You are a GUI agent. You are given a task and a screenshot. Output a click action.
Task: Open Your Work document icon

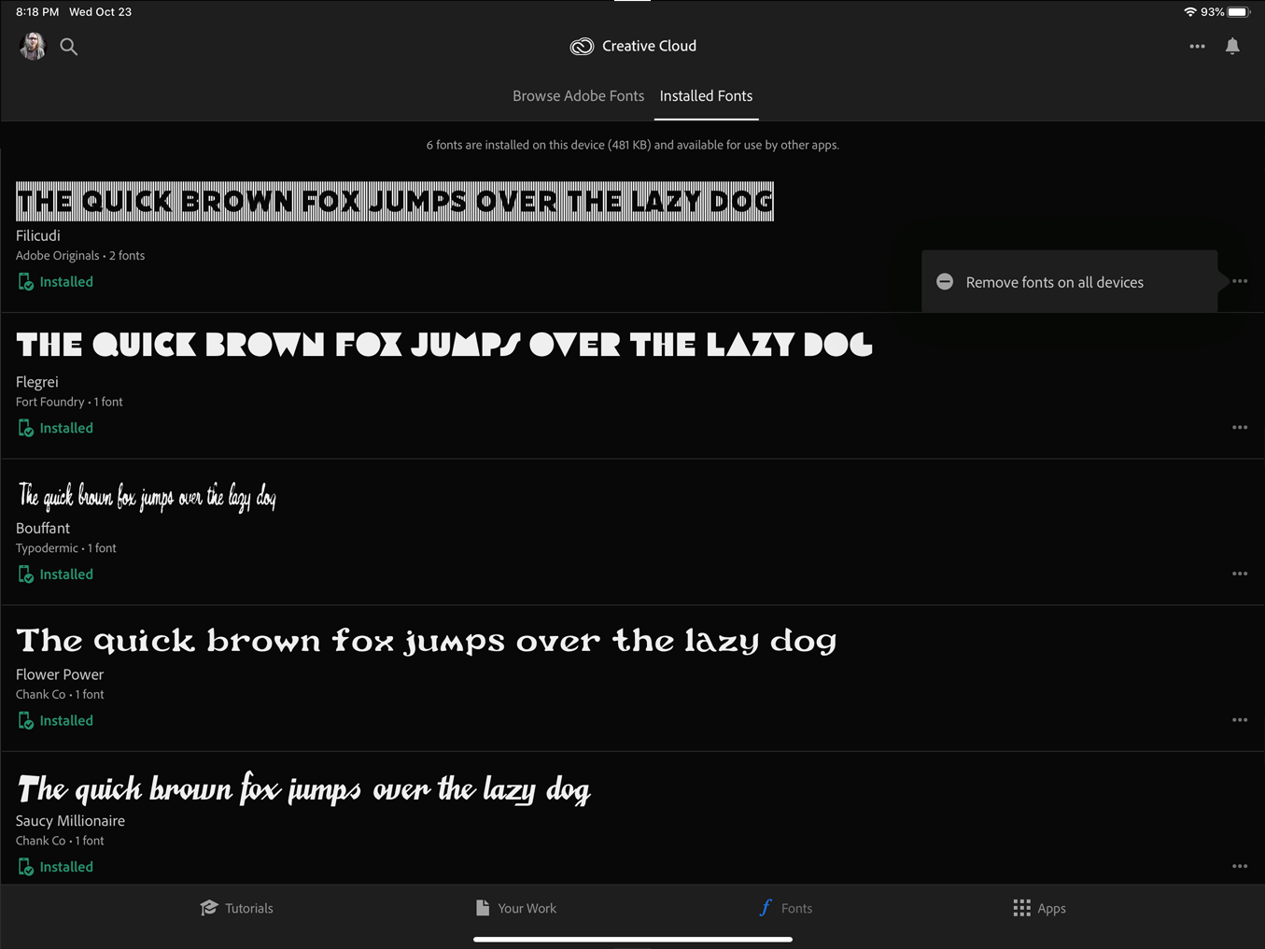483,908
